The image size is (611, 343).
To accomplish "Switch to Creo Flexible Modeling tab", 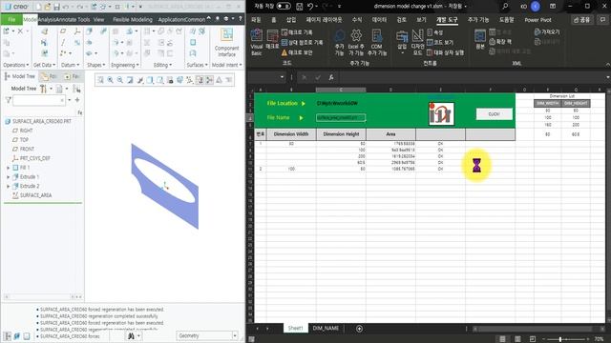I will 133,19.
